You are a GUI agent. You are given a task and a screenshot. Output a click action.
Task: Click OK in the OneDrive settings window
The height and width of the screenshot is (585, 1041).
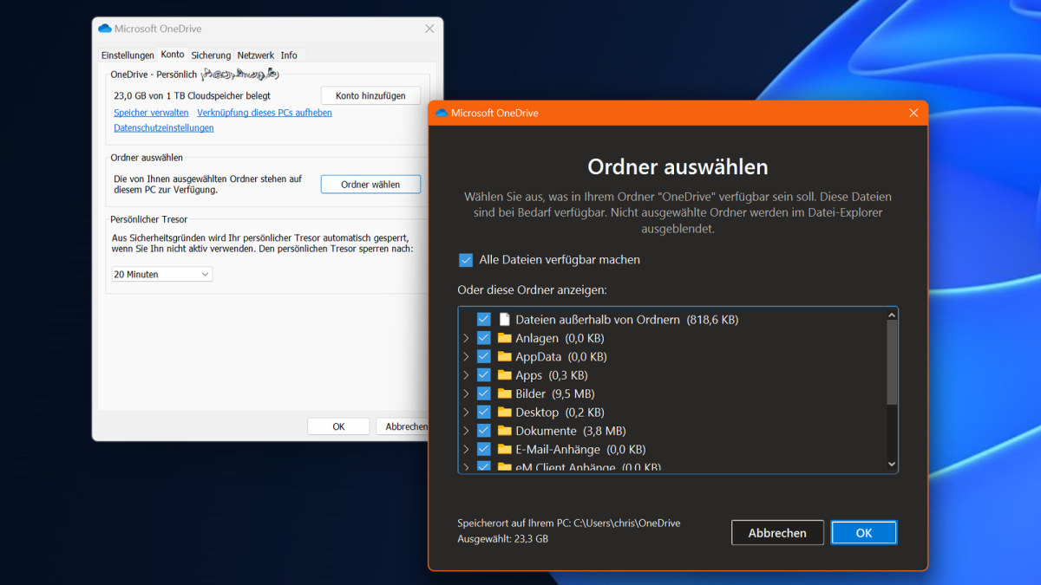338,426
